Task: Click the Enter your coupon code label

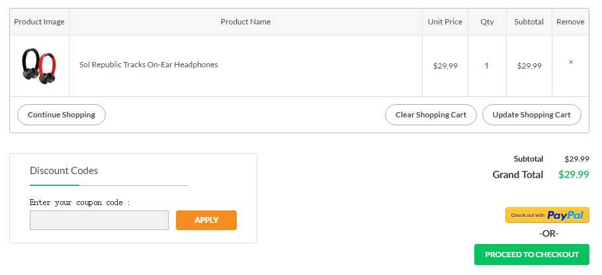Action: (x=80, y=202)
